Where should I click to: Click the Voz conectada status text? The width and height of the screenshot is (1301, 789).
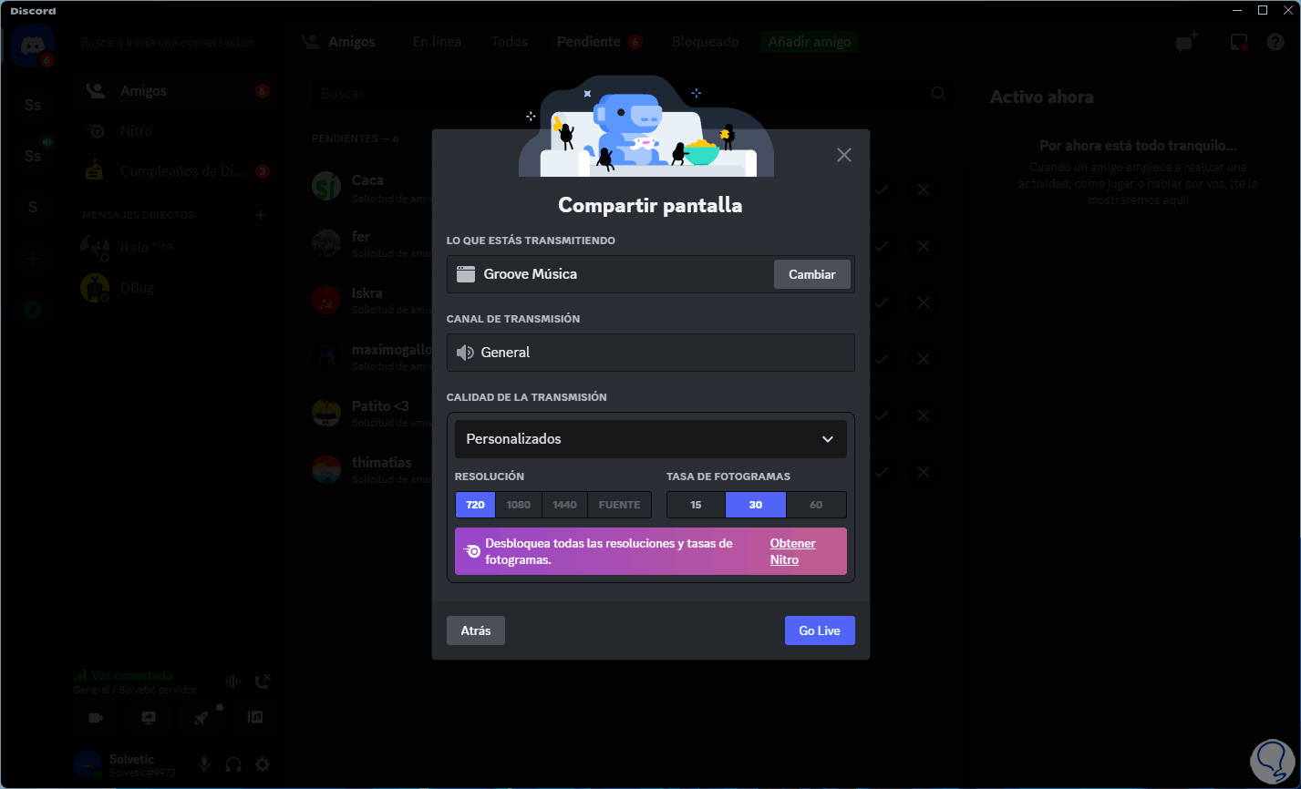point(132,676)
